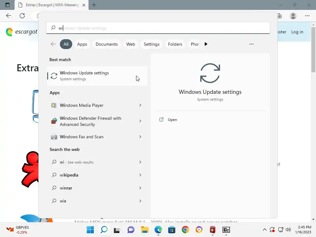Screen dimensions: 316x237
Task: Open the update sync tray icon
Action: point(272,230)
